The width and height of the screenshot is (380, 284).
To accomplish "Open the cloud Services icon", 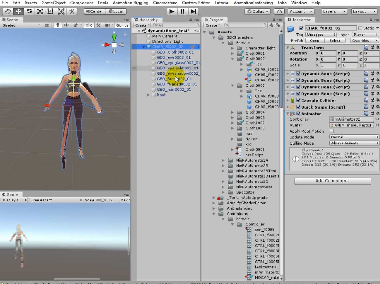I will [279, 11].
